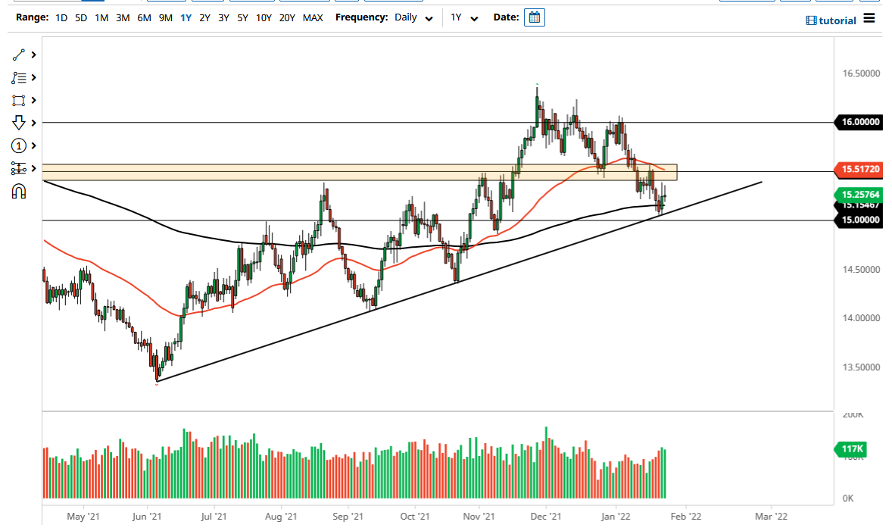Open the hamburger menu
Image resolution: width=892 pixels, height=528 pixels.
point(869,19)
